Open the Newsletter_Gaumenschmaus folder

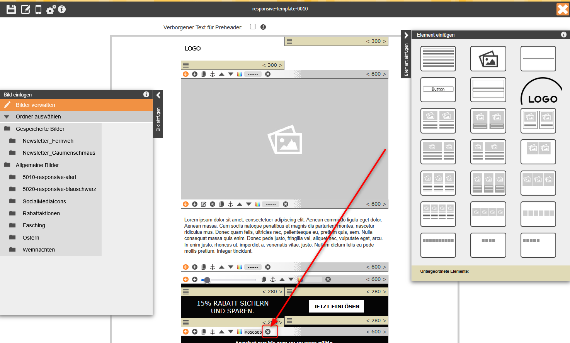click(x=59, y=153)
